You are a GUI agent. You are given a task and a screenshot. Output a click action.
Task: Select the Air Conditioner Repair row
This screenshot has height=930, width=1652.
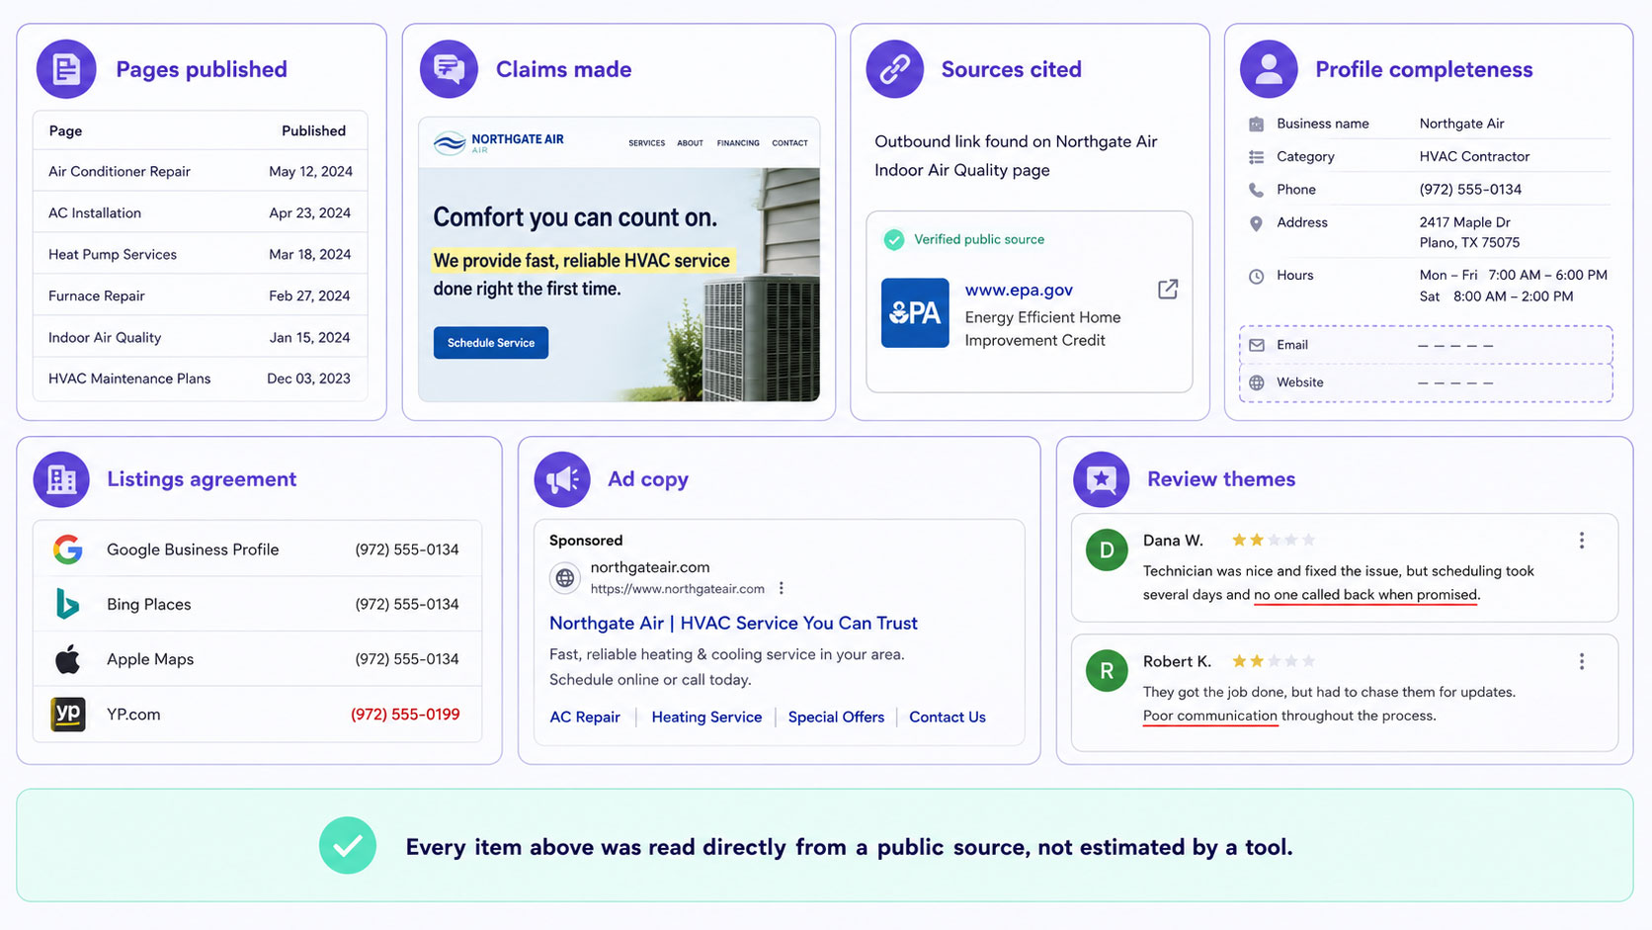201,171
